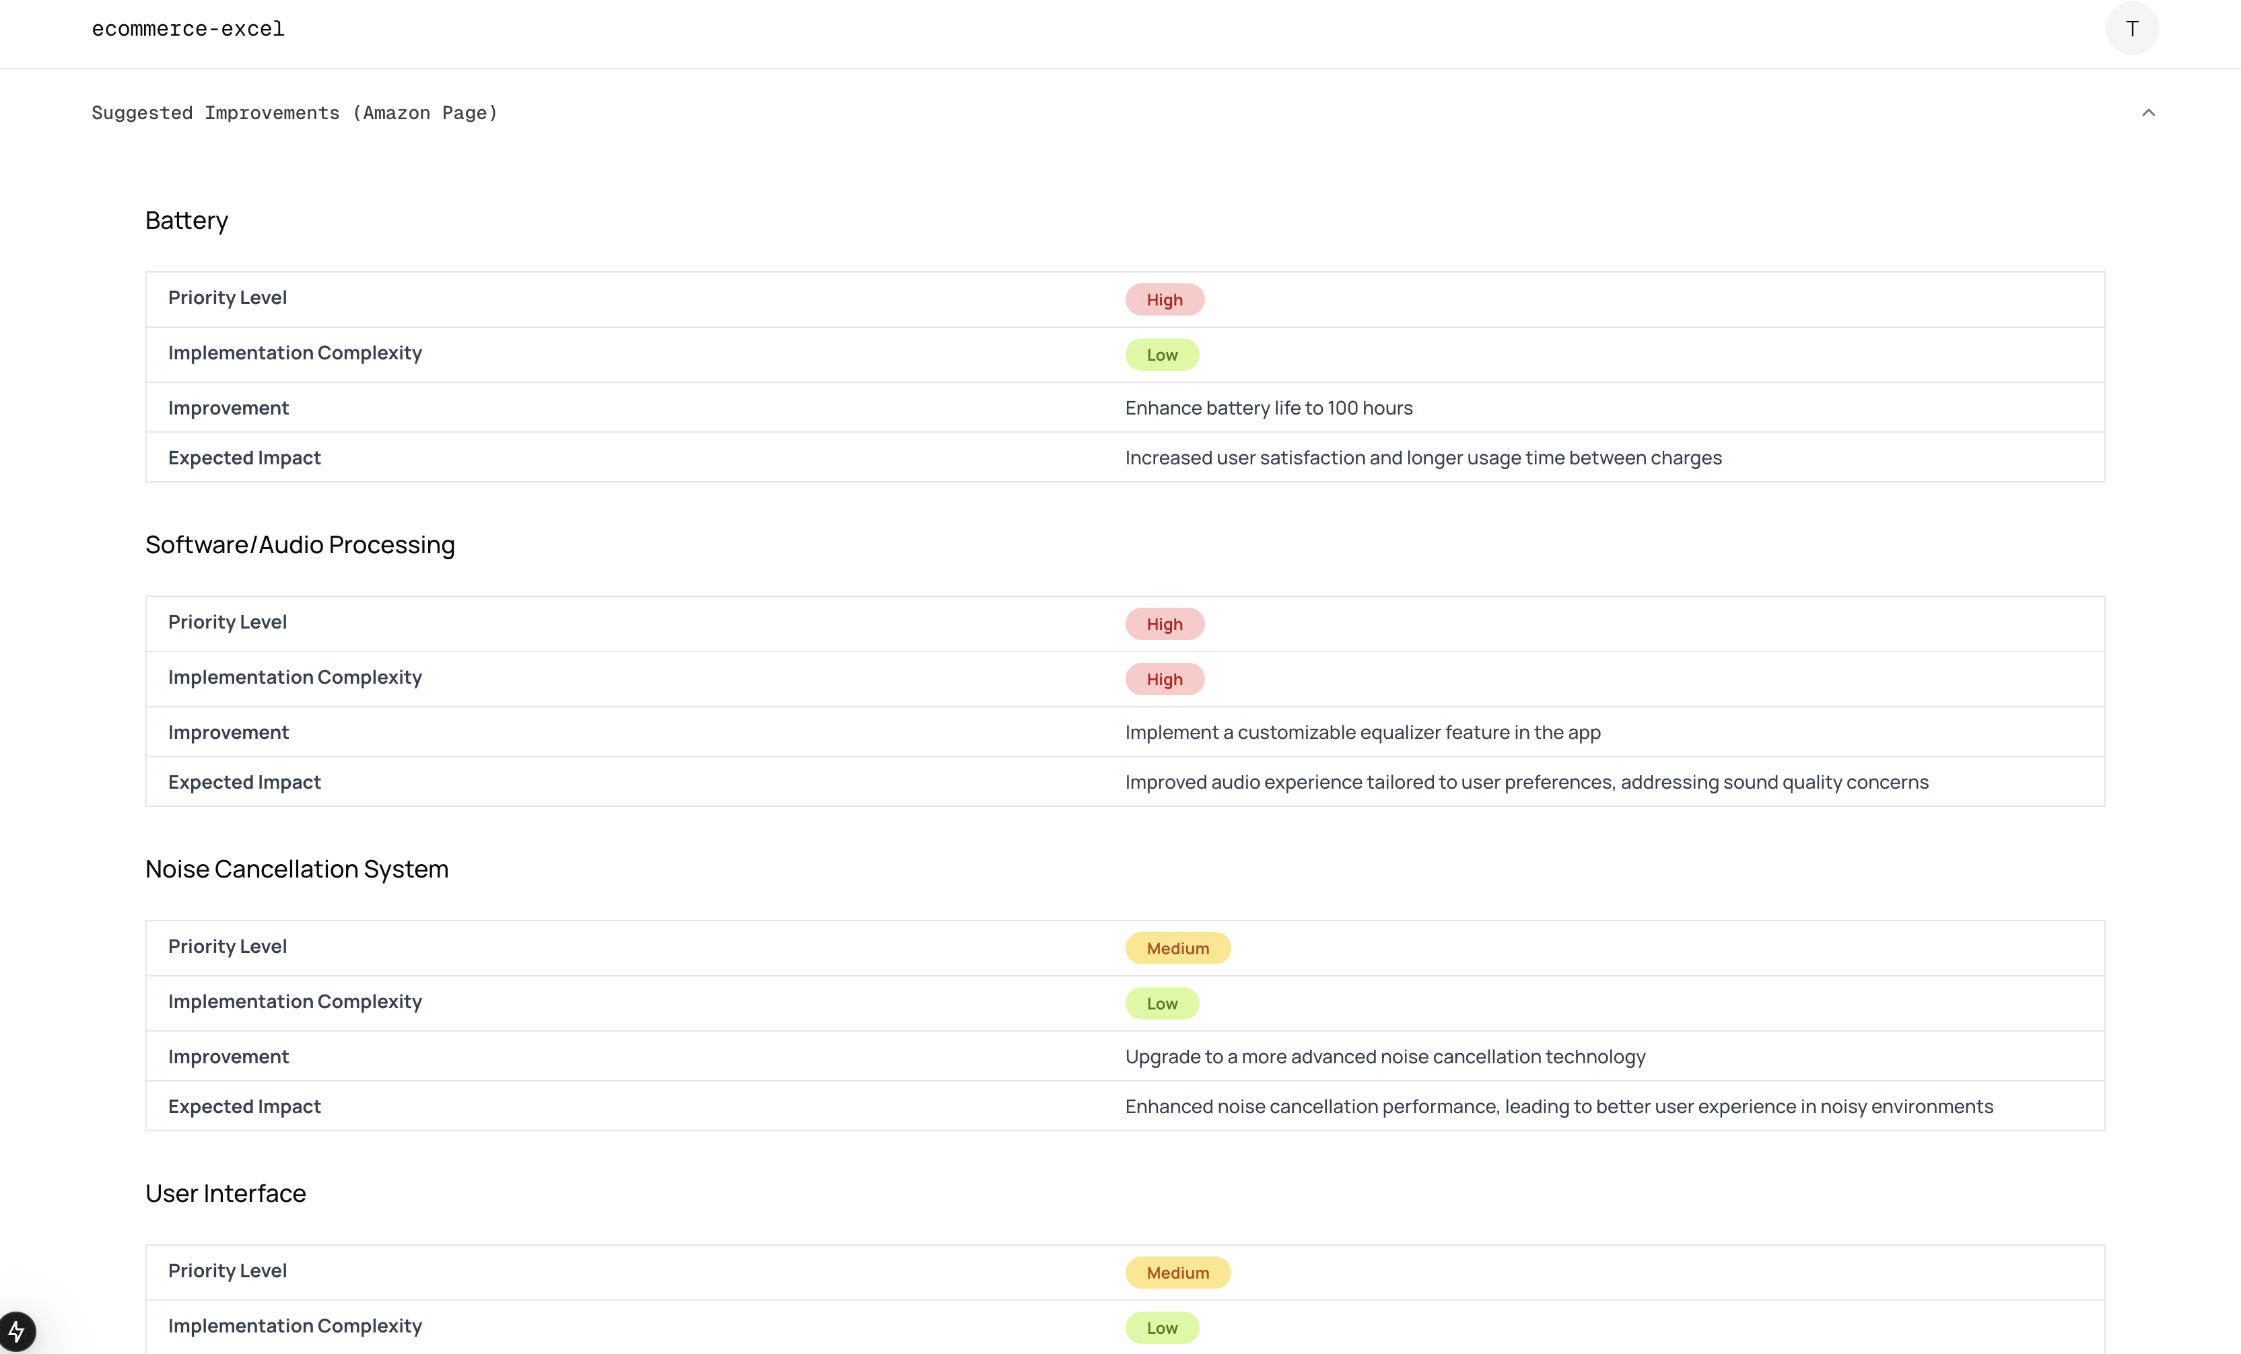Image resolution: width=2241 pixels, height=1354 pixels.
Task: Select the User Interface heading
Action: click(x=226, y=1193)
